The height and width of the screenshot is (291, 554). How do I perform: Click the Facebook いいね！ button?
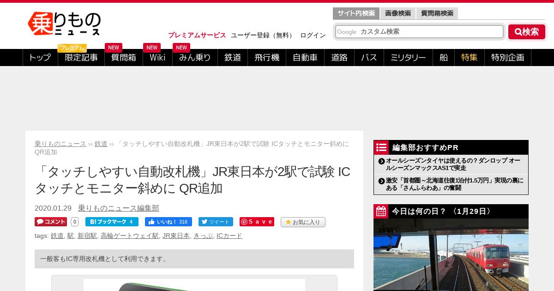click(169, 222)
